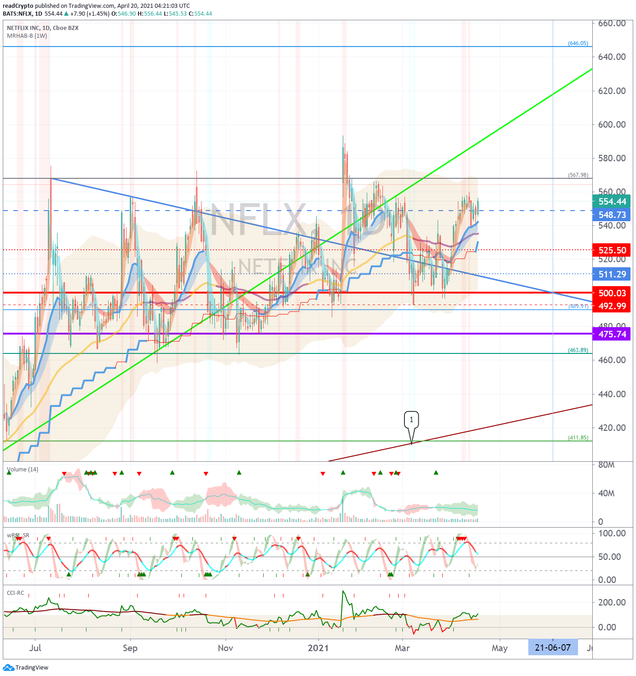Select the (646.05) horizontal line label
The width and height of the screenshot is (636, 676).
[578, 43]
